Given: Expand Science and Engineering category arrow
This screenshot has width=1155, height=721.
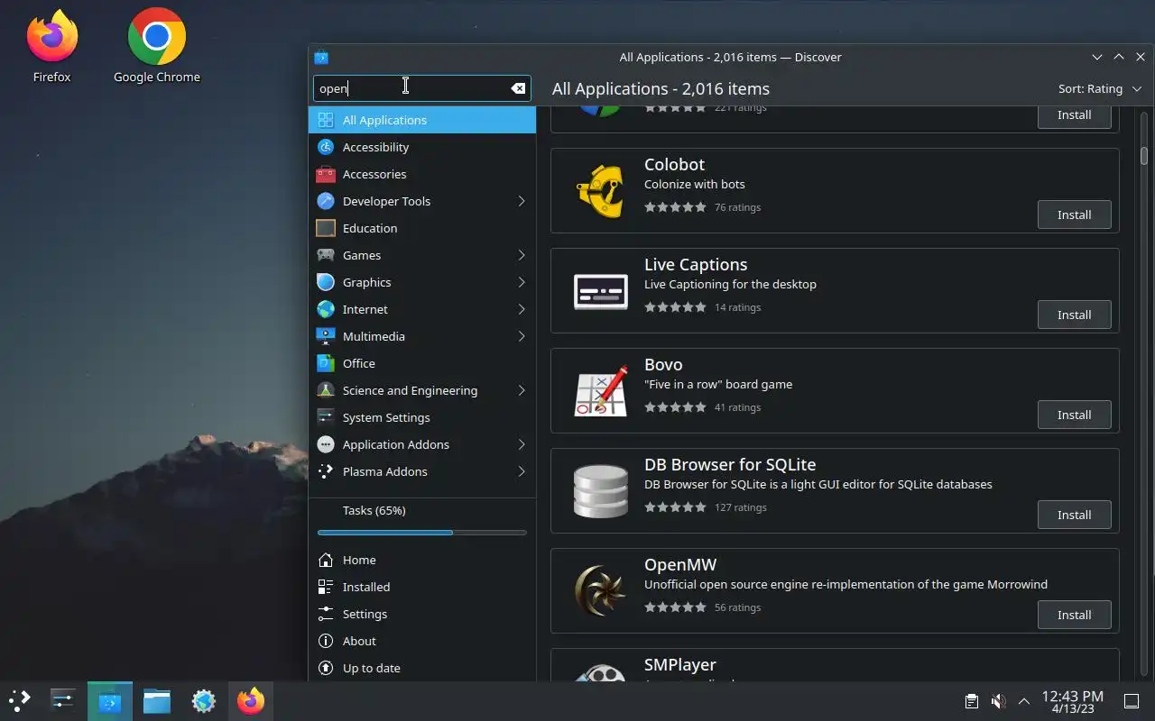Looking at the screenshot, I should pyautogui.click(x=521, y=390).
